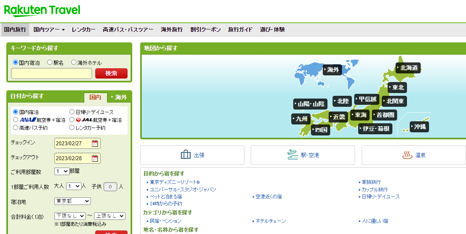Expand the ご利用部屋数 room count dropdown
Image resolution: width=466 pixels, height=234 pixels.
point(62,171)
